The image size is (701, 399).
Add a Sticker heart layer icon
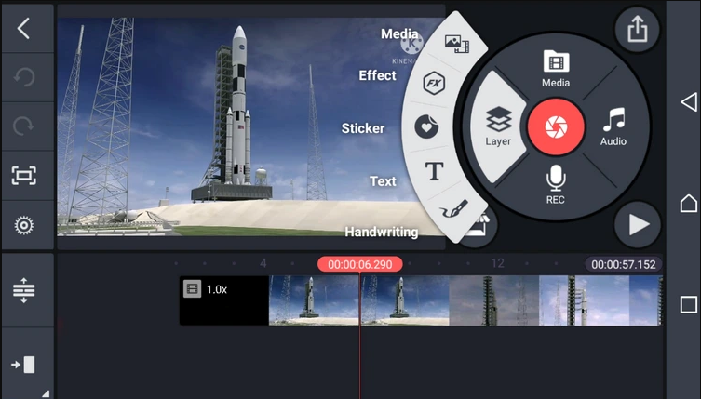pos(425,126)
